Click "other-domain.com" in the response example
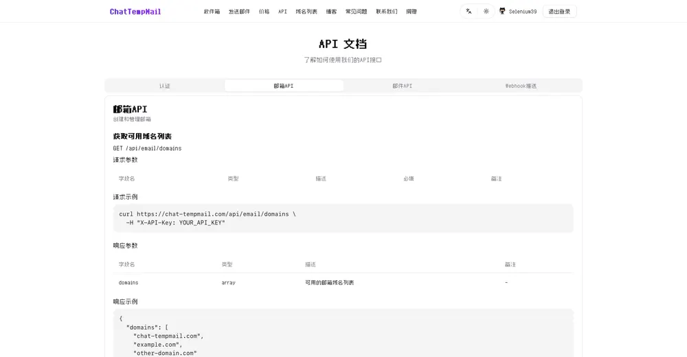687x357 pixels. (165, 353)
